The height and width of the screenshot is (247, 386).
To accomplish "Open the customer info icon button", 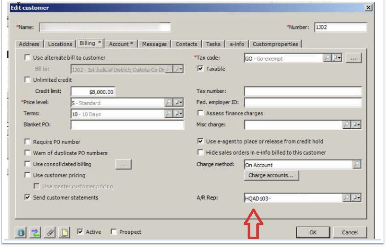I will point(21,232).
